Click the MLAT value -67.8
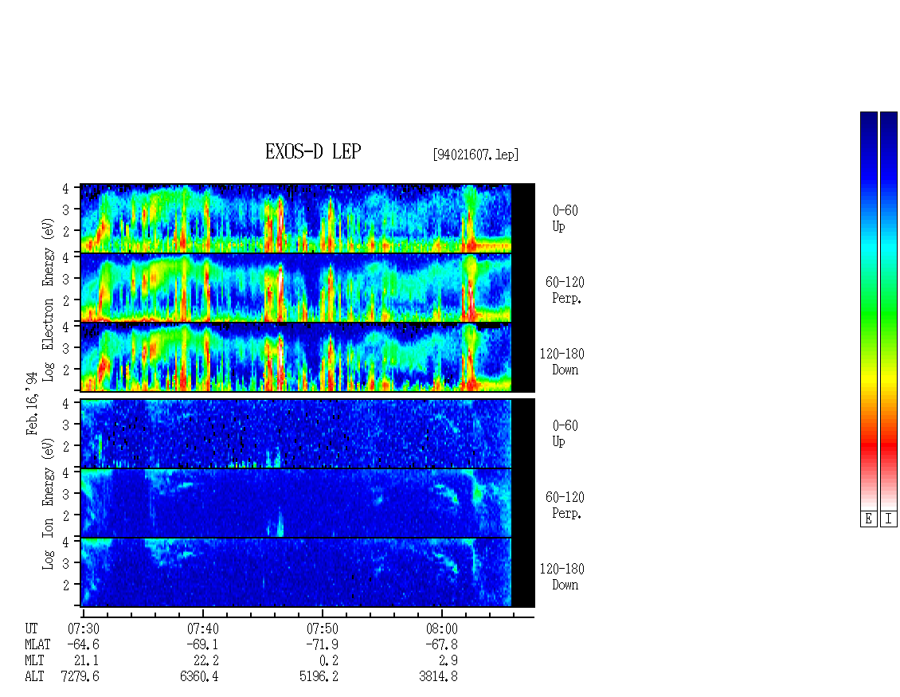The image size is (900, 697). pyautogui.click(x=441, y=644)
